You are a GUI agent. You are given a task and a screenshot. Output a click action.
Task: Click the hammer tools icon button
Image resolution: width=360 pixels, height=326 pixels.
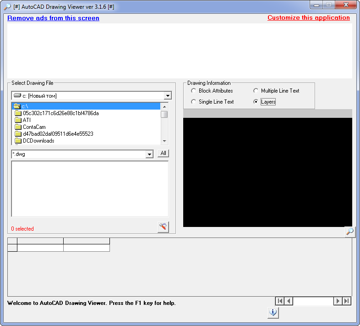pyautogui.click(x=163, y=227)
